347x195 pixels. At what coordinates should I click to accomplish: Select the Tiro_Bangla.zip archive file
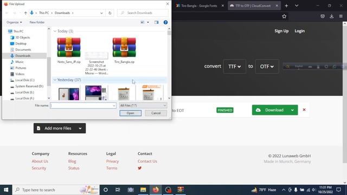[124, 50]
